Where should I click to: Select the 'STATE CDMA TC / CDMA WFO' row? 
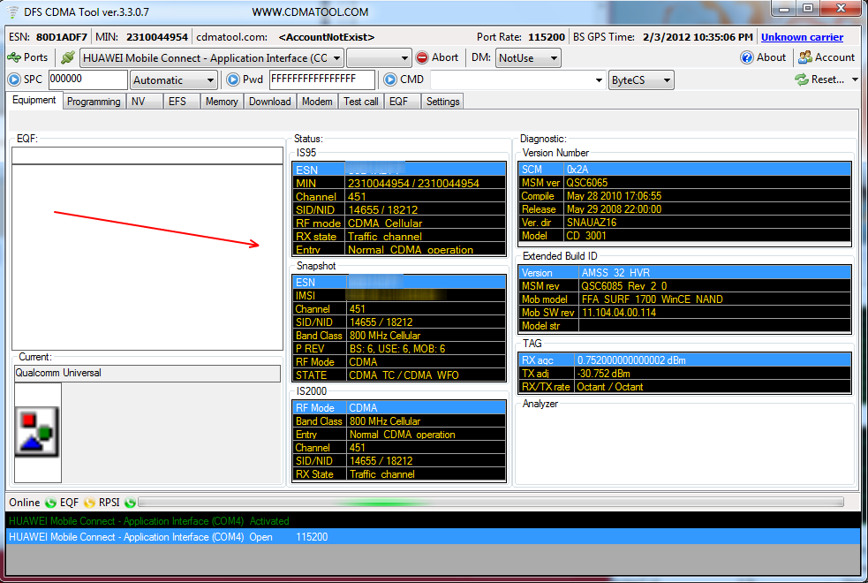point(398,375)
